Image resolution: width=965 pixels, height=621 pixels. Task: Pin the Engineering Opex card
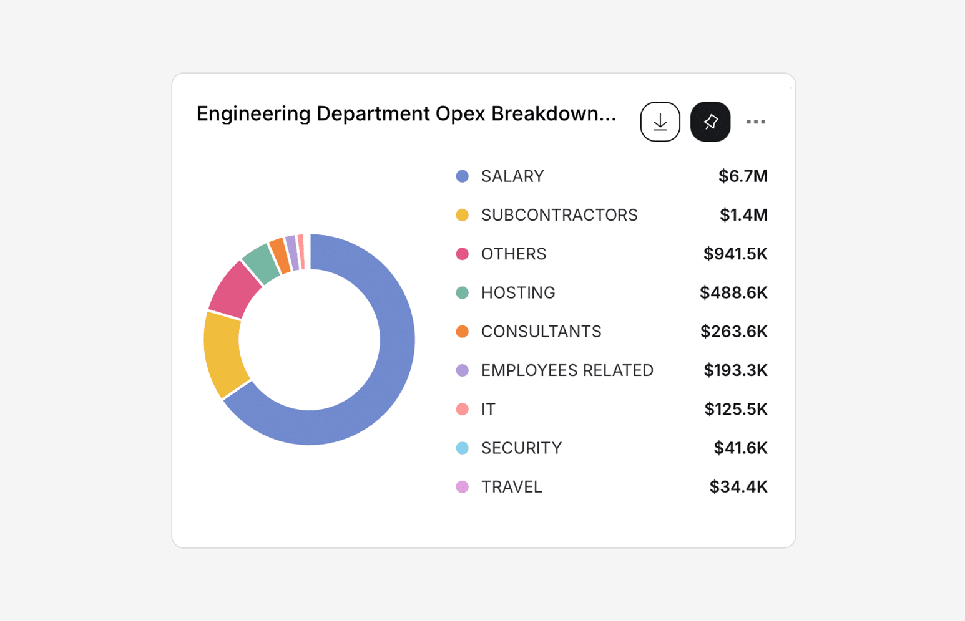710,122
